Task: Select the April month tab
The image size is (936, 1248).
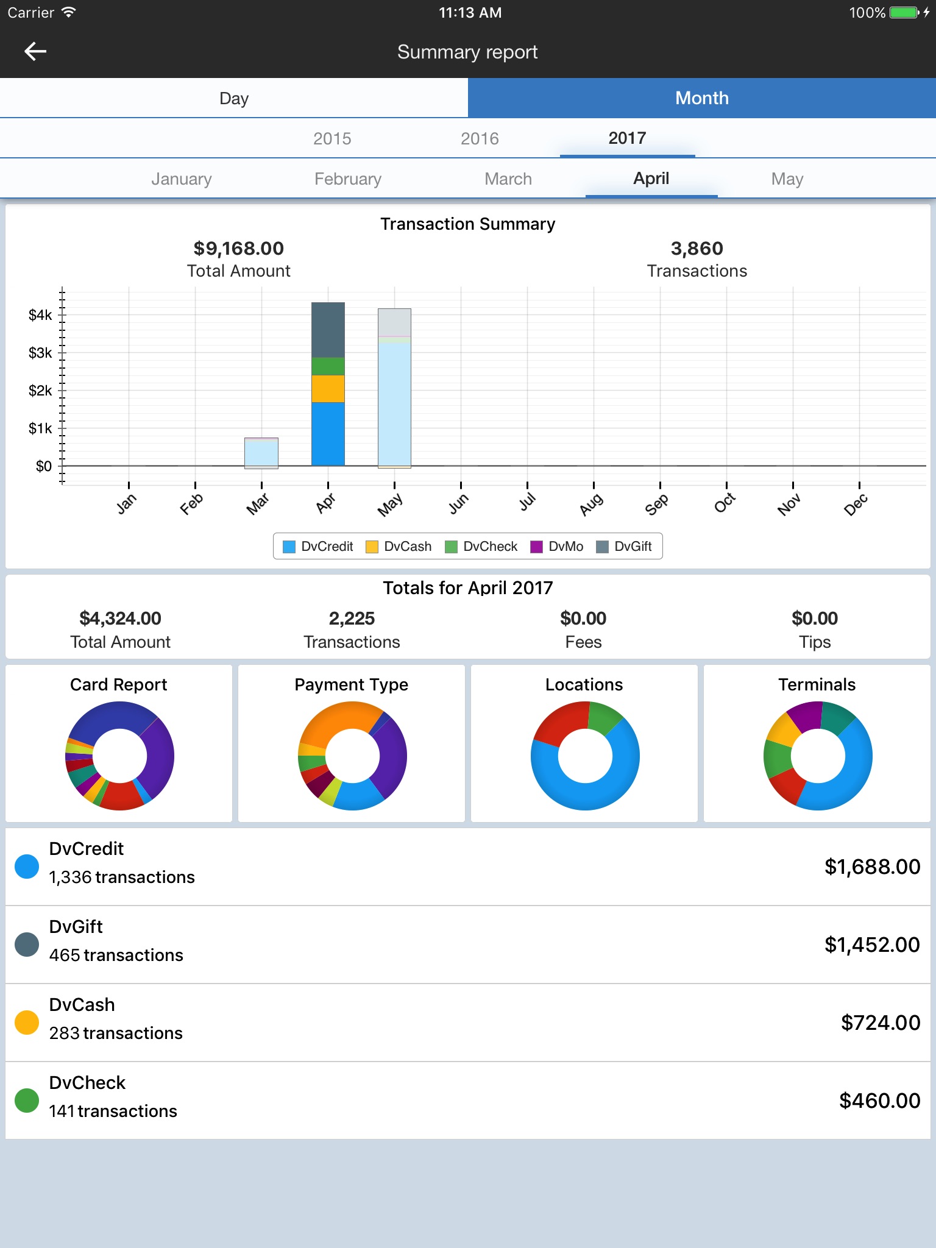Action: point(651,179)
